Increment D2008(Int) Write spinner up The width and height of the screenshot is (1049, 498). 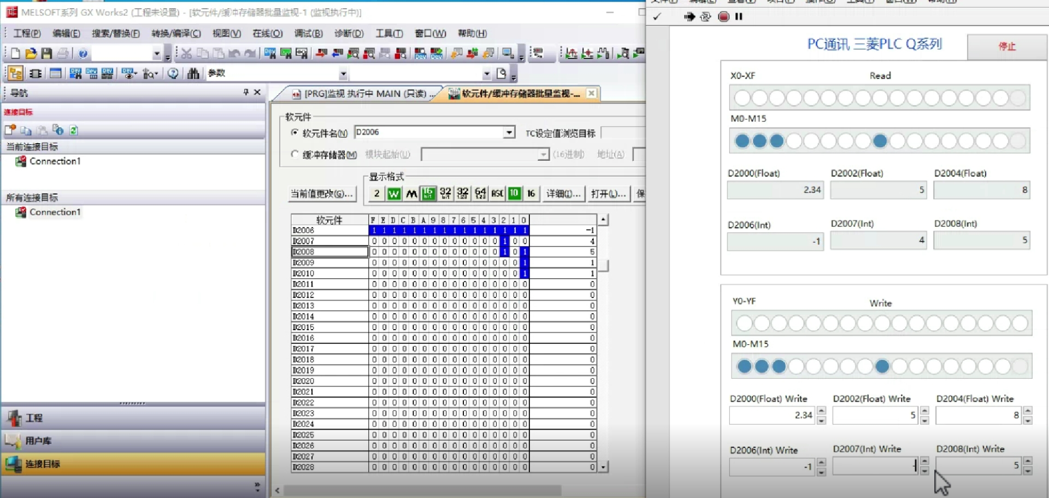[x=1028, y=461]
